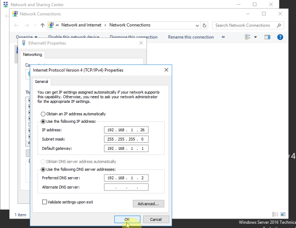Select Use the following IP address

click(x=43, y=121)
